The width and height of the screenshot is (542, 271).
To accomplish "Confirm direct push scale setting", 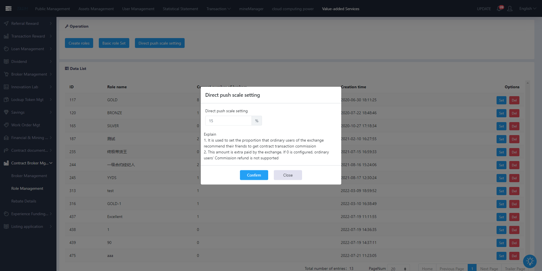I will pos(254,175).
